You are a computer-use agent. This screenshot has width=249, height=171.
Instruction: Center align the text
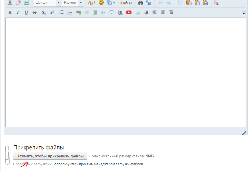point(163,12)
